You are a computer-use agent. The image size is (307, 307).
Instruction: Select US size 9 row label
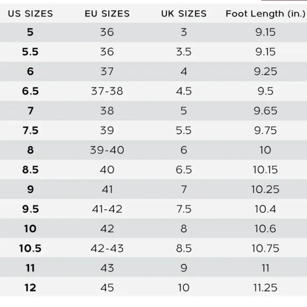click(30, 189)
